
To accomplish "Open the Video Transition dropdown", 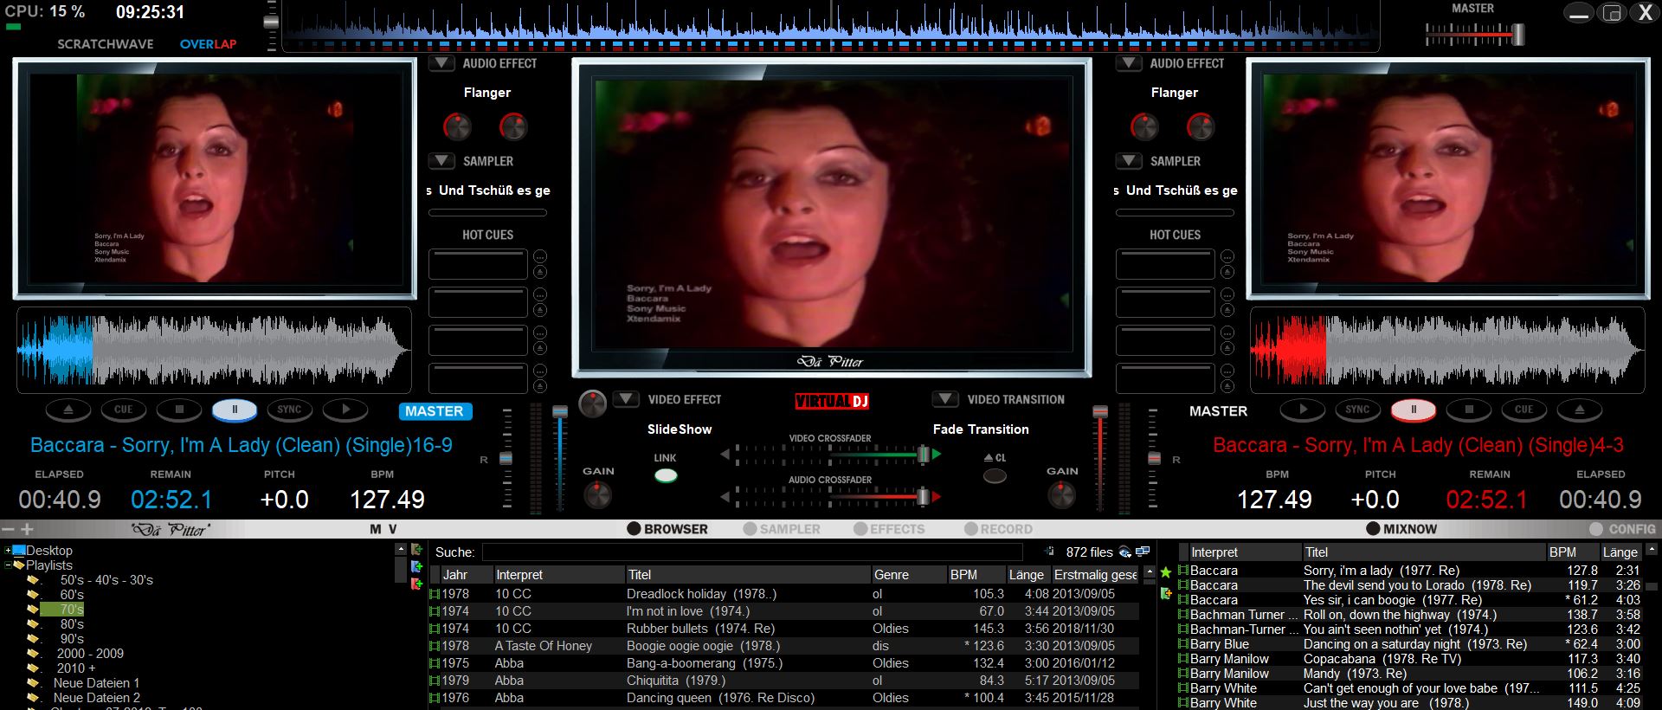I will tap(945, 399).
